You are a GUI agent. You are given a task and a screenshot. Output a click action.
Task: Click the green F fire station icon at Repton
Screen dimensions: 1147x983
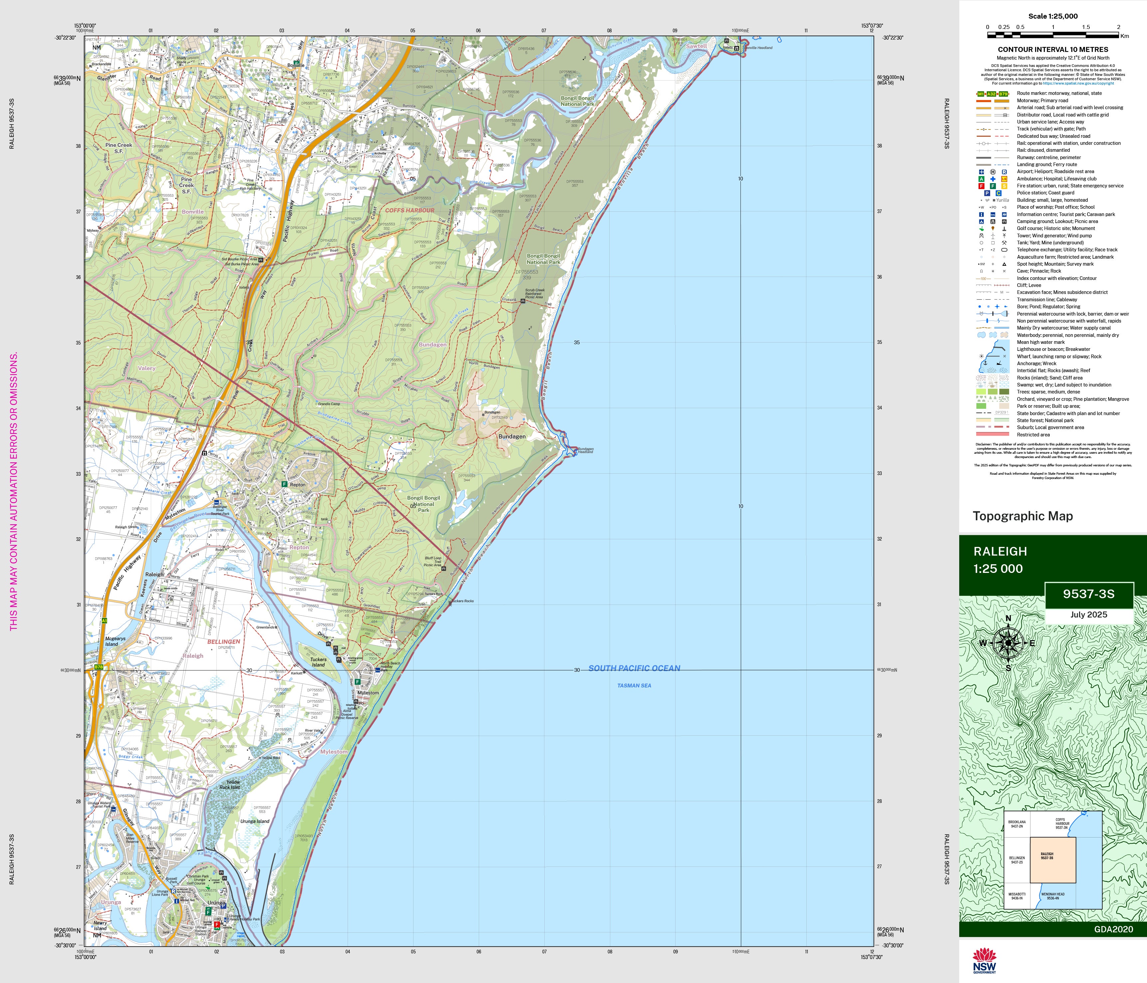point(285,484)
